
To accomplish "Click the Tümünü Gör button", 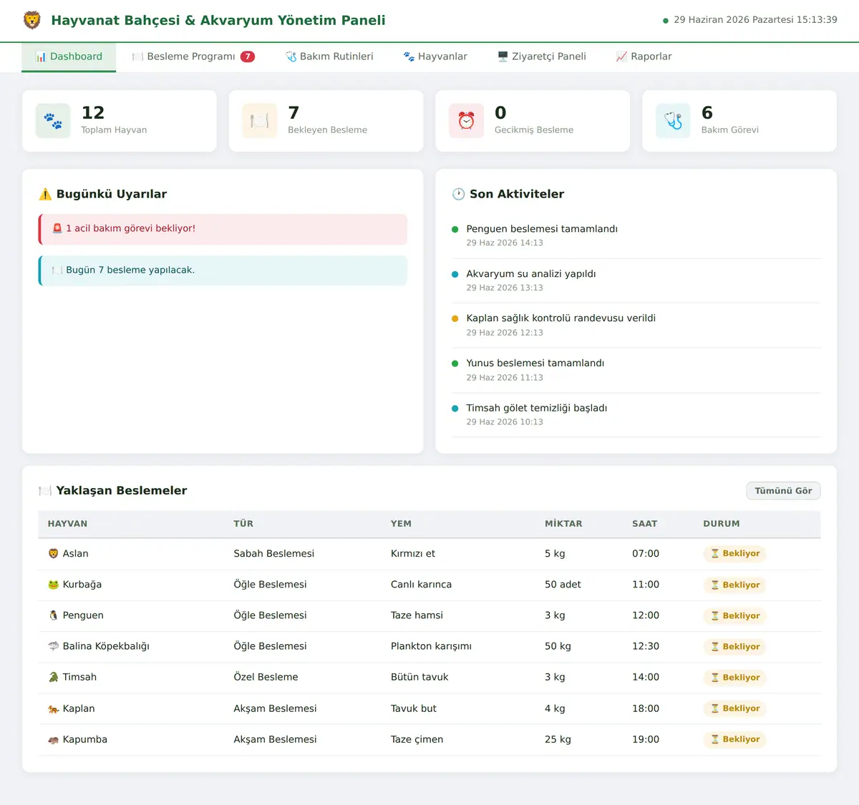I will (783, 491).
